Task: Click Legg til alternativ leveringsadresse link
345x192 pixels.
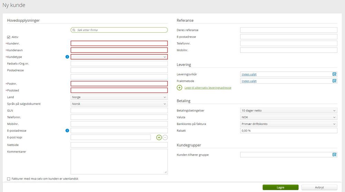Action: point(208,88)
